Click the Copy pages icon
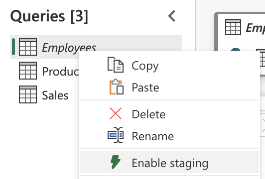 116,65
